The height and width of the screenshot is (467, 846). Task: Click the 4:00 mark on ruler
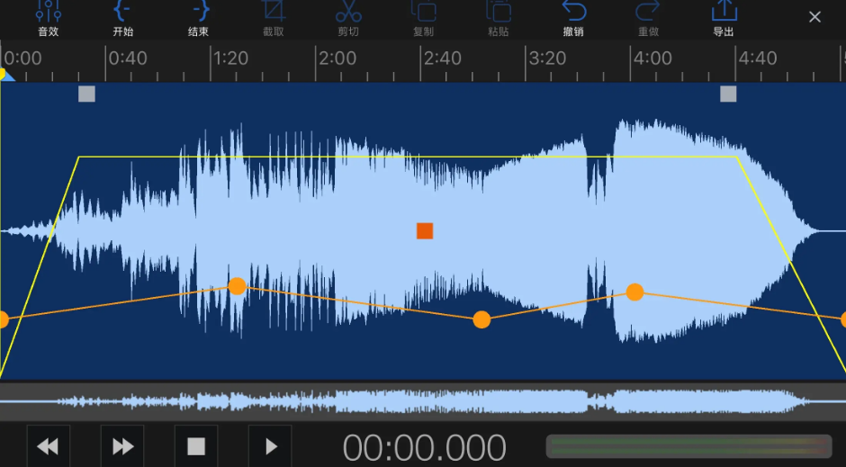tap(652, 58)
